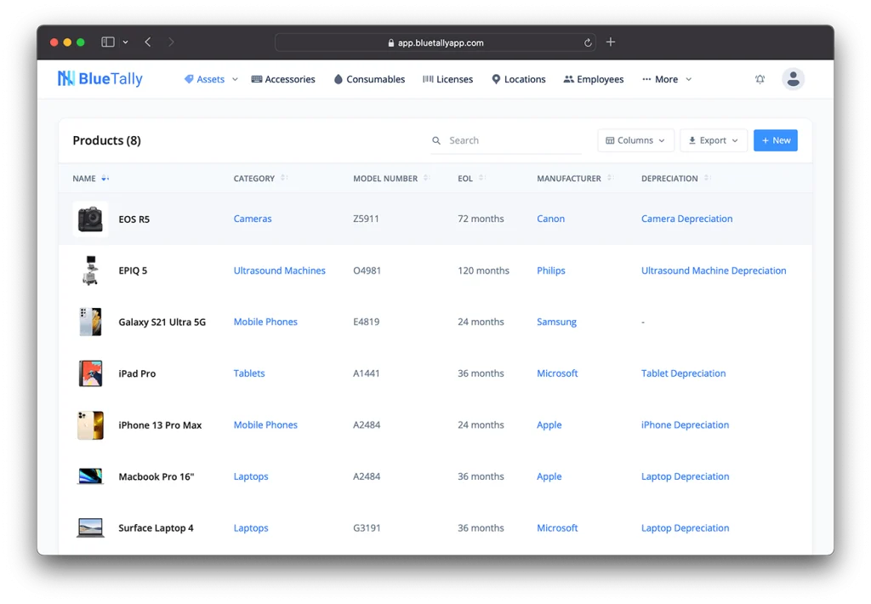Image resolution: width=871 pixels, height=604 pixels.
Task: Open the Consumables section
Action: pos(369,79)
